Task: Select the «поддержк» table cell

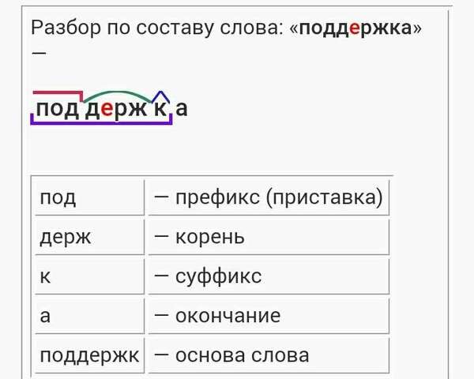Action: pos(89,355)
